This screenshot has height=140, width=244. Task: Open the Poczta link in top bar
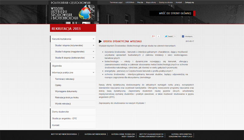(140, 2)
